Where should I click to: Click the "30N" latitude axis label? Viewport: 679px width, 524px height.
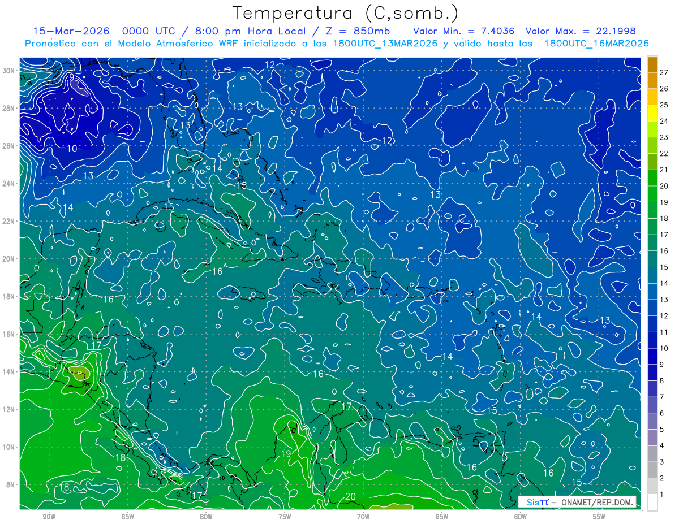8,71
